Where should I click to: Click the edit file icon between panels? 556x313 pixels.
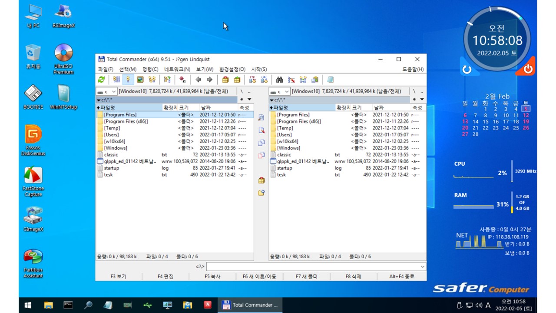(261, 130)
